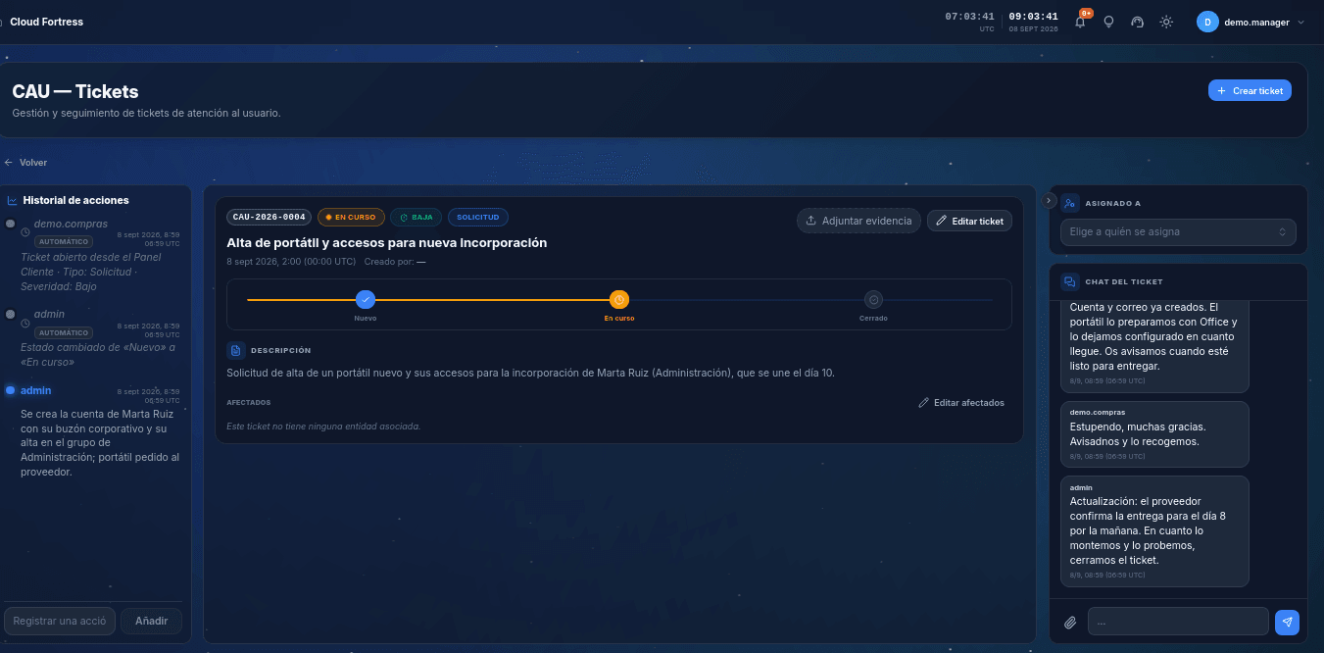
Task: Click the 'Ticket abierto desde el Panel' history text
Action: (x=90, y=272)
